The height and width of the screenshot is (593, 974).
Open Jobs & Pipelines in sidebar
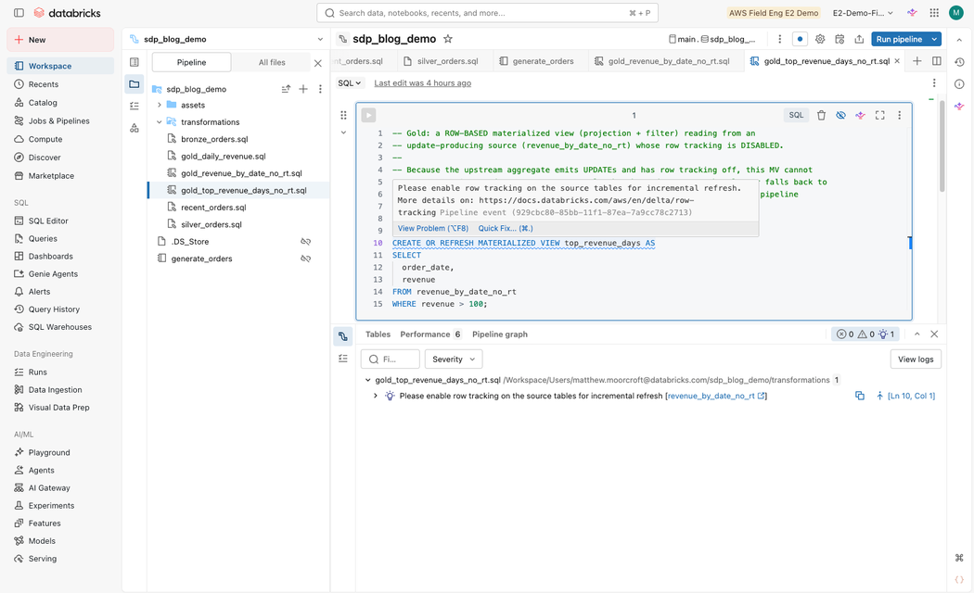point(59,121)
